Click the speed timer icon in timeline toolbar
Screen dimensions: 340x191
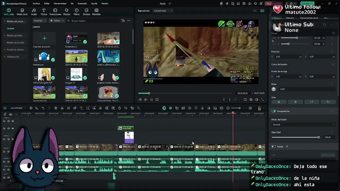(x=120, y=108)
